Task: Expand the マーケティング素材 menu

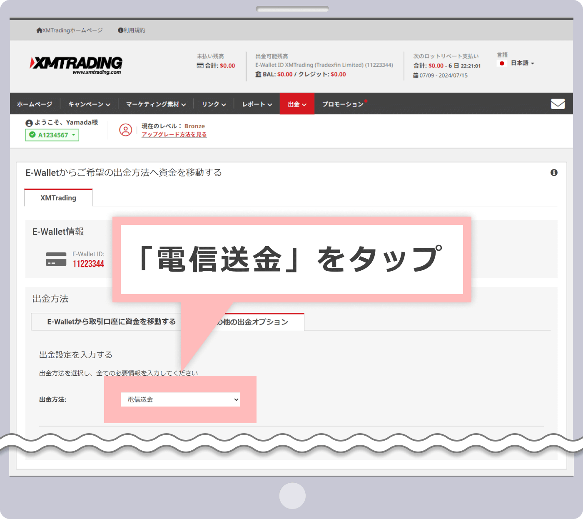Action: [156, 104]
